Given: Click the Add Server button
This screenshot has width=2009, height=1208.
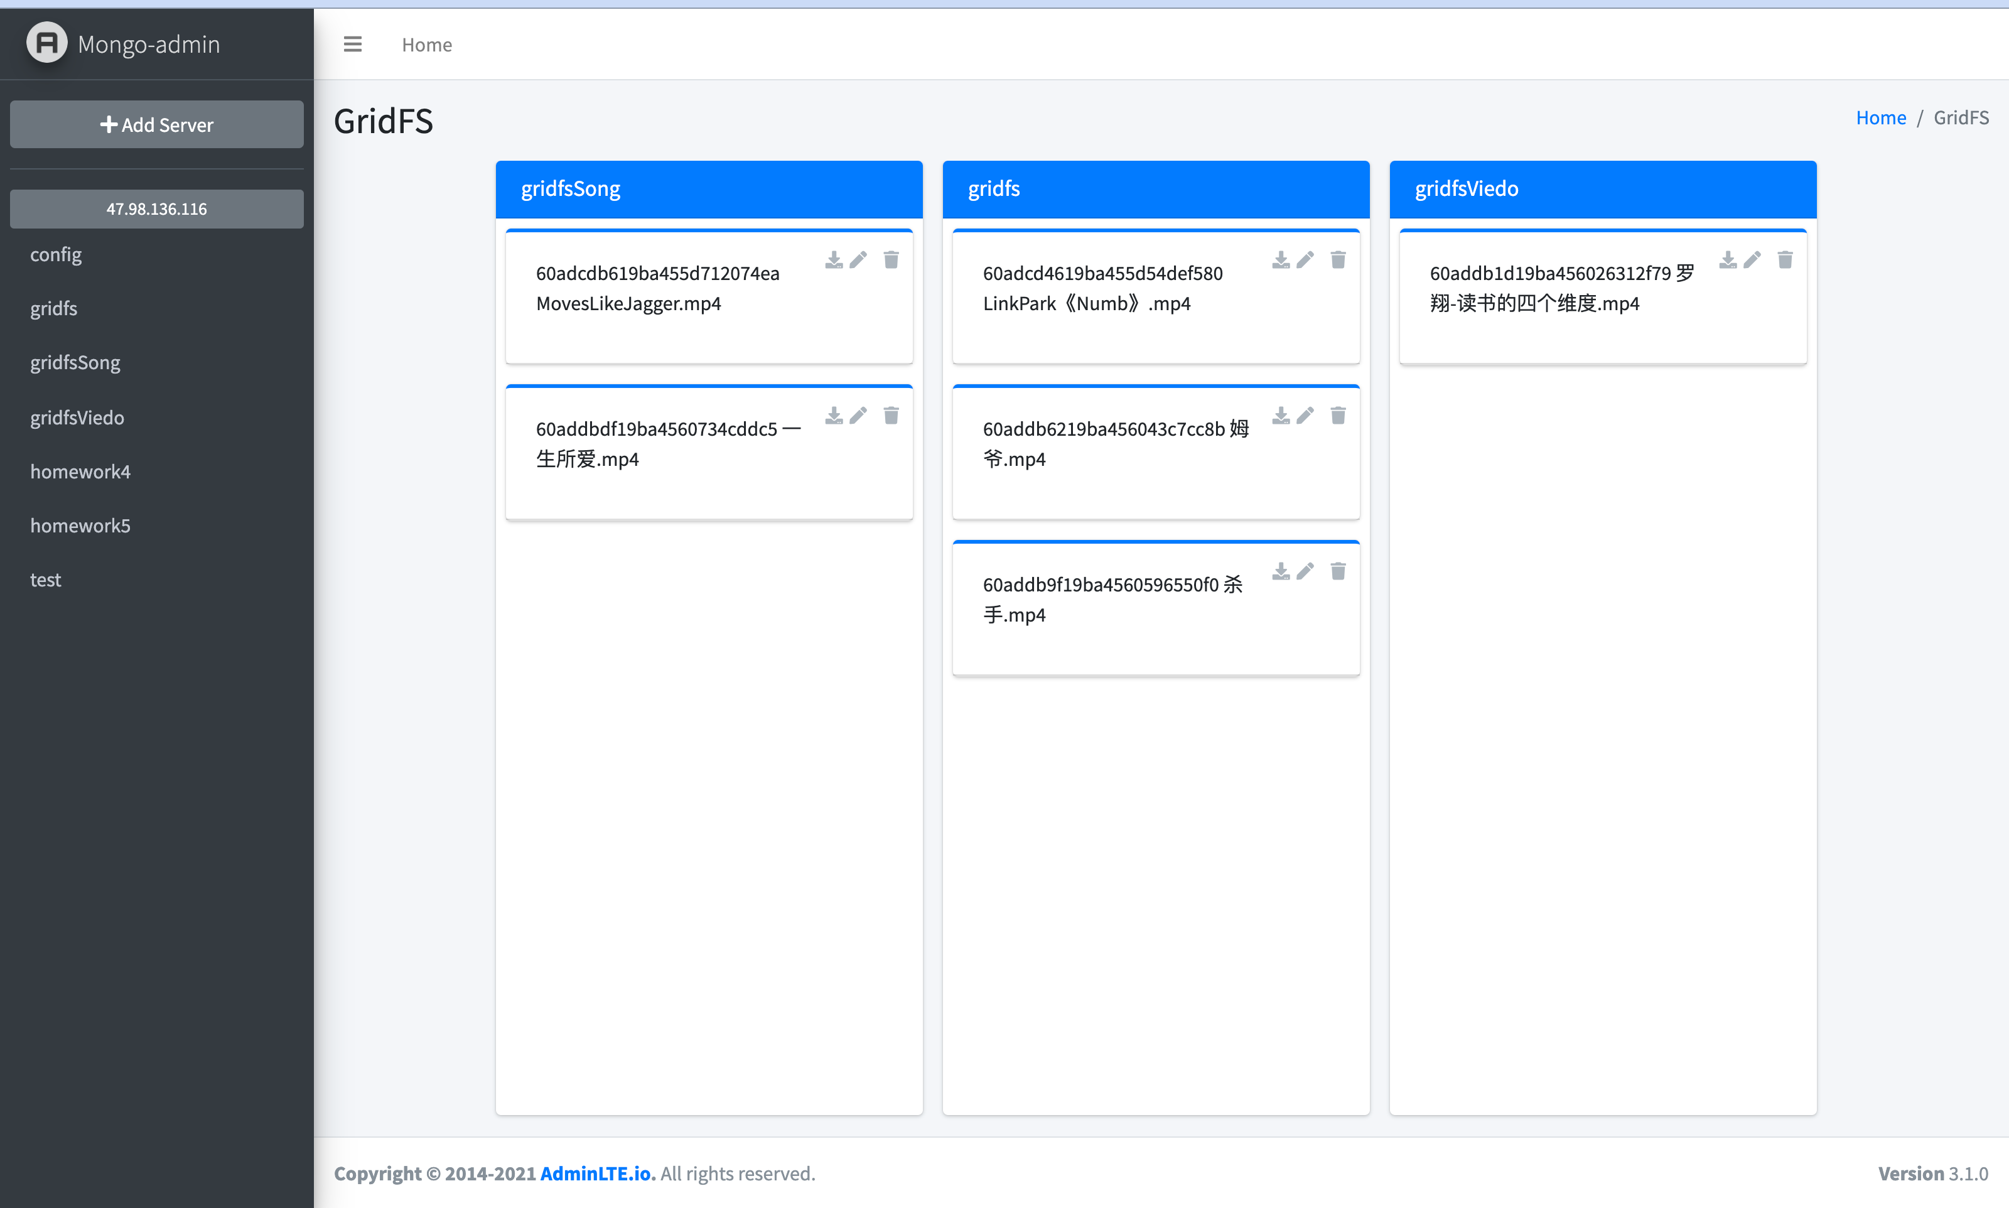Looking at the screenshot, I should pos(156,124).
